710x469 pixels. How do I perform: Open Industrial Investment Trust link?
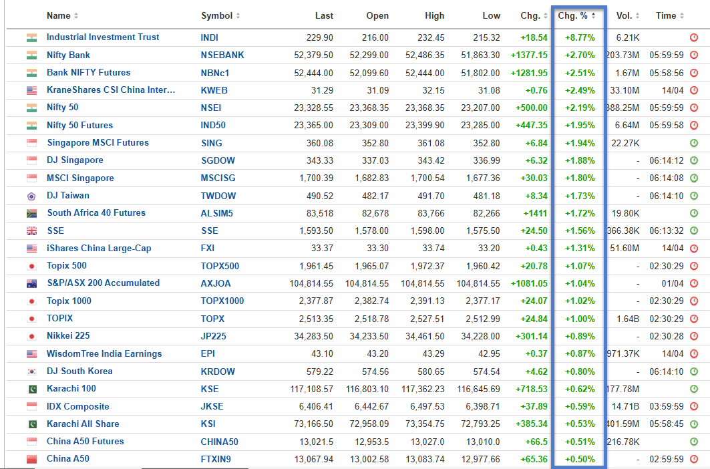103,37
